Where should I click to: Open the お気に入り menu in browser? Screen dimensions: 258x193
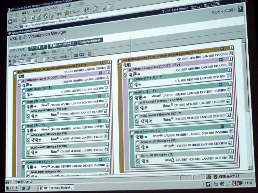pos(51,8)
